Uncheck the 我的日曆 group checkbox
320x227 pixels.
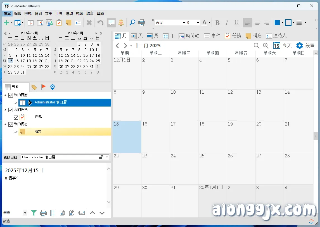click(11, 95)
